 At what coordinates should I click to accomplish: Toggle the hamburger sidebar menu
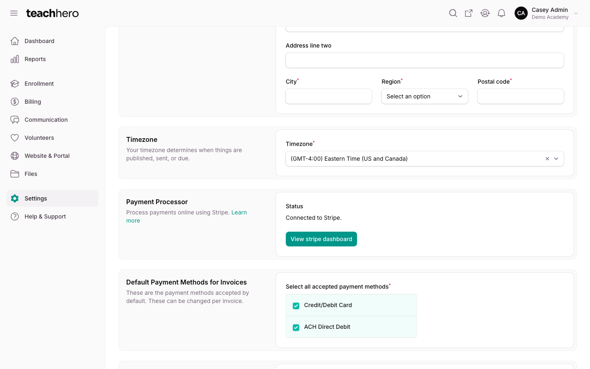point(14,13)
